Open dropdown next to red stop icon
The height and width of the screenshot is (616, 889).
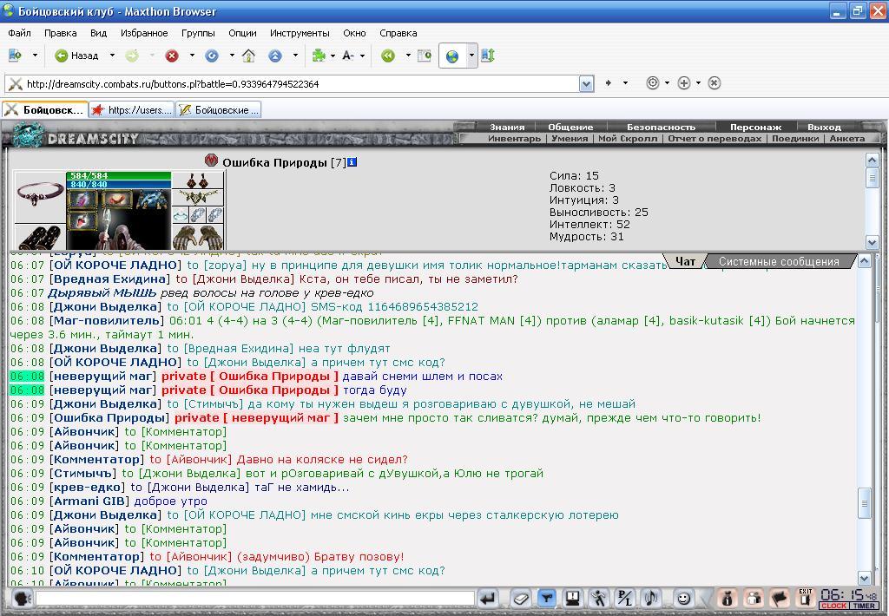pyautogui.click(x=192, y=56)
